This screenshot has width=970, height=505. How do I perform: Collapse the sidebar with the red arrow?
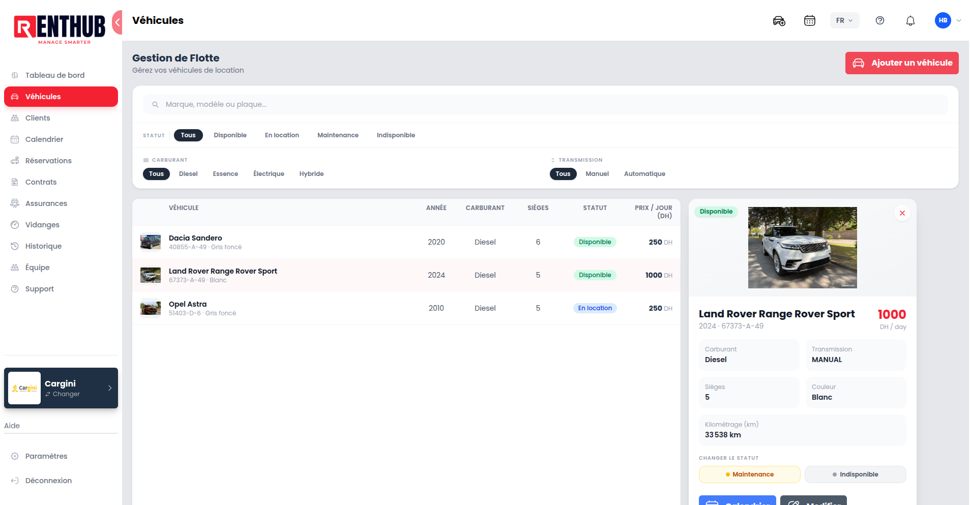pyautogui.click(x=117, y=22)
